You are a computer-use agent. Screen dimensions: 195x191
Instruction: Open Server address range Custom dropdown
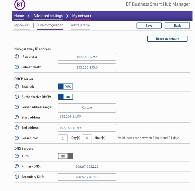click(87, 107)
